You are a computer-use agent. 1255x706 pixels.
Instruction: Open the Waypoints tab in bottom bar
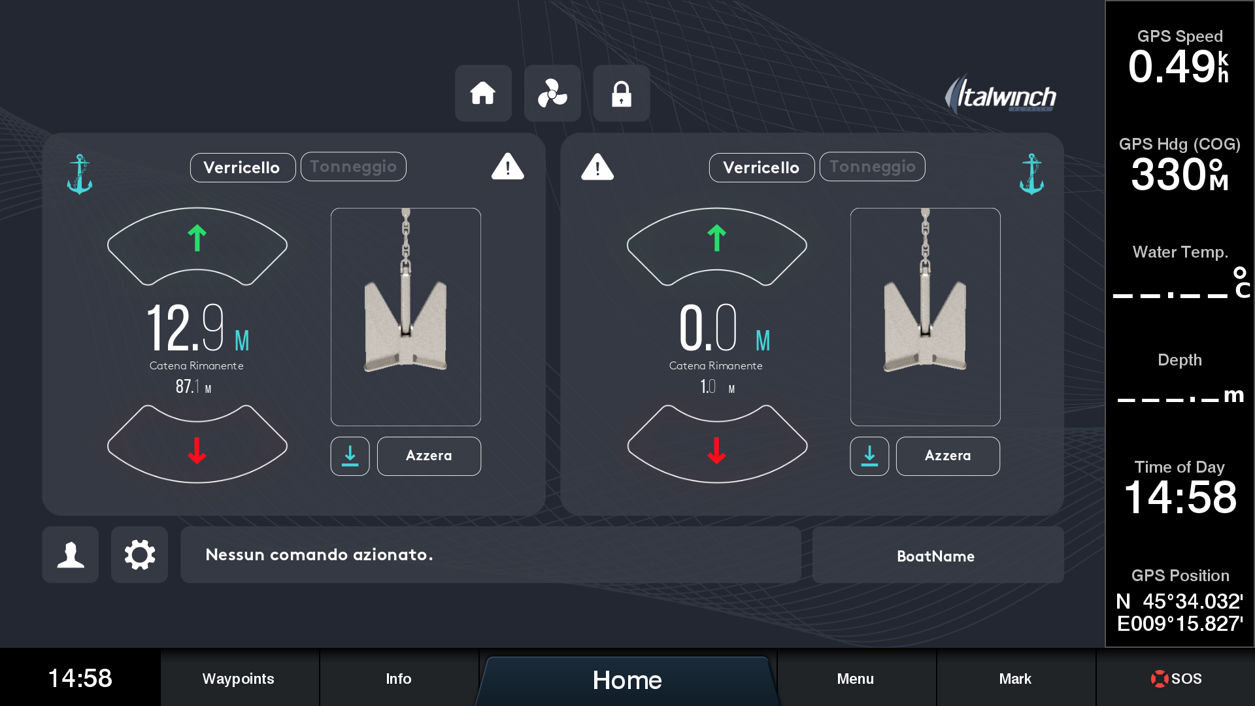(239, 679)
